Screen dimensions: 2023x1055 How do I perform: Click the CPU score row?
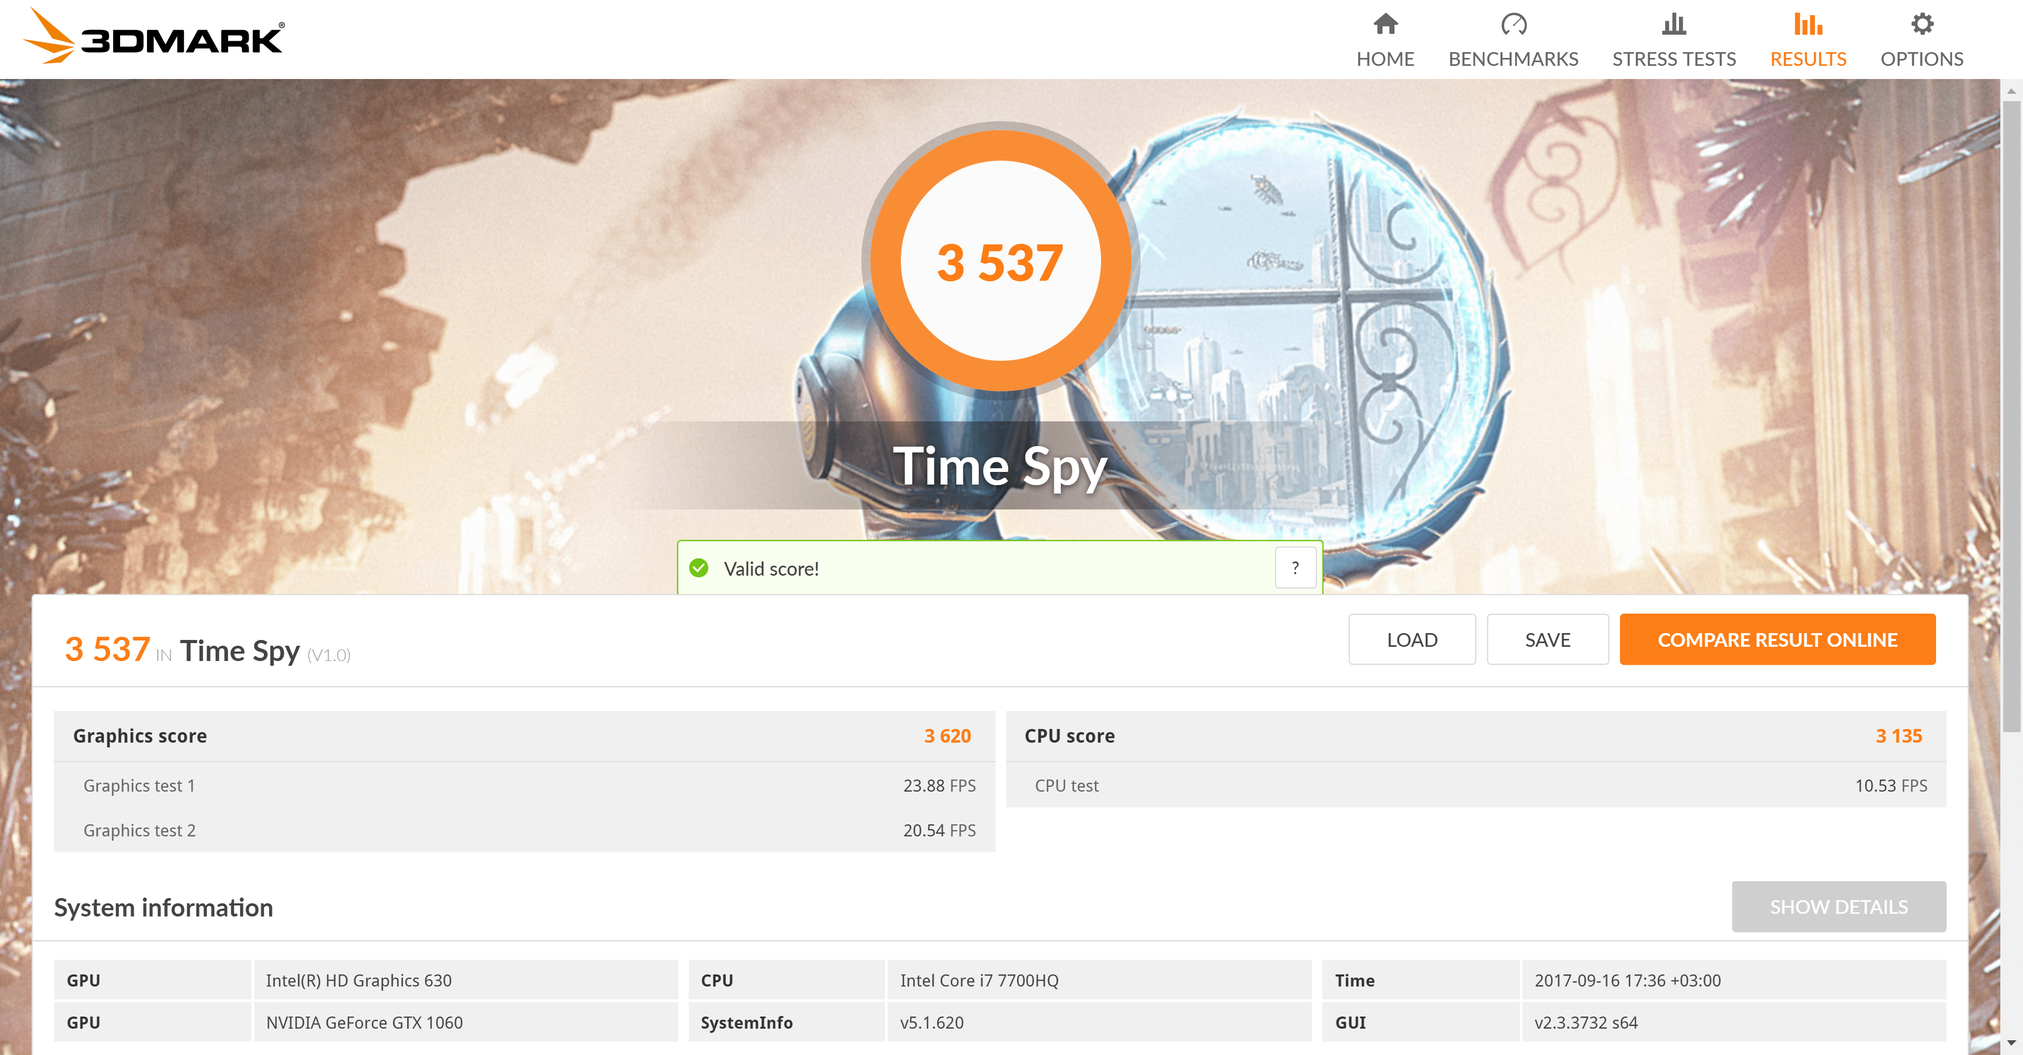point(1475,735)
